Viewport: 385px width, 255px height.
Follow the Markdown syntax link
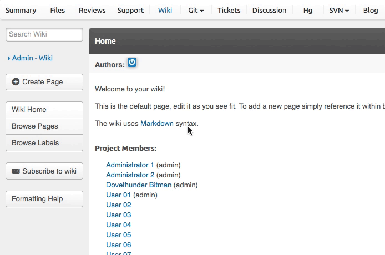(156, 124)
